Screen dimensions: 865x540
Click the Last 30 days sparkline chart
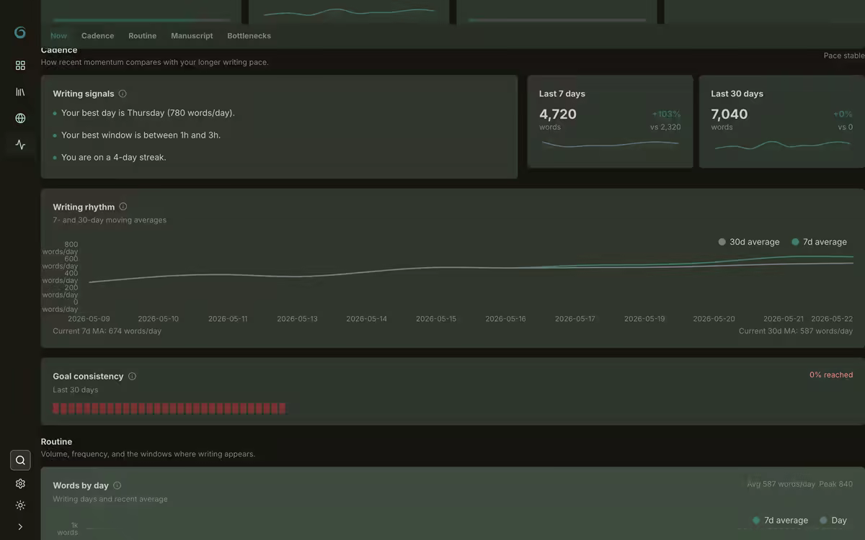coord(782,145)
